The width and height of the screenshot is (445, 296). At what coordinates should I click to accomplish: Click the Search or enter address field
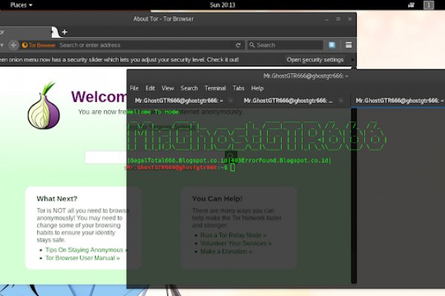point(148,45)
